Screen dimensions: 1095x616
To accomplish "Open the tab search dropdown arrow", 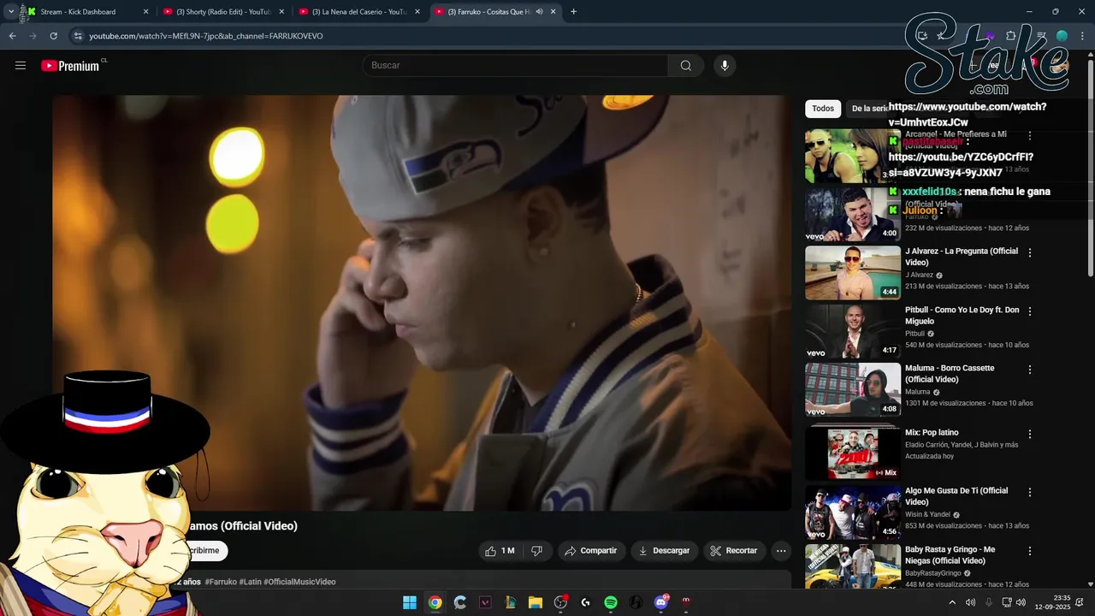I will 10,12.
